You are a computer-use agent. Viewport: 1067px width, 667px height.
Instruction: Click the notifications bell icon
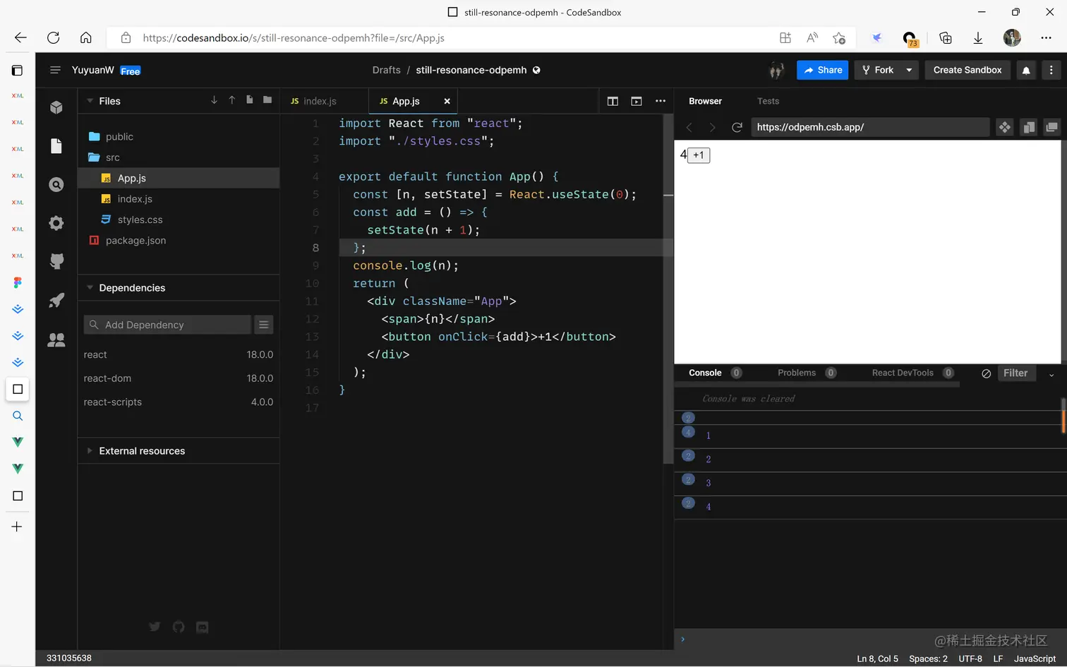click(x=1026, y=70)
